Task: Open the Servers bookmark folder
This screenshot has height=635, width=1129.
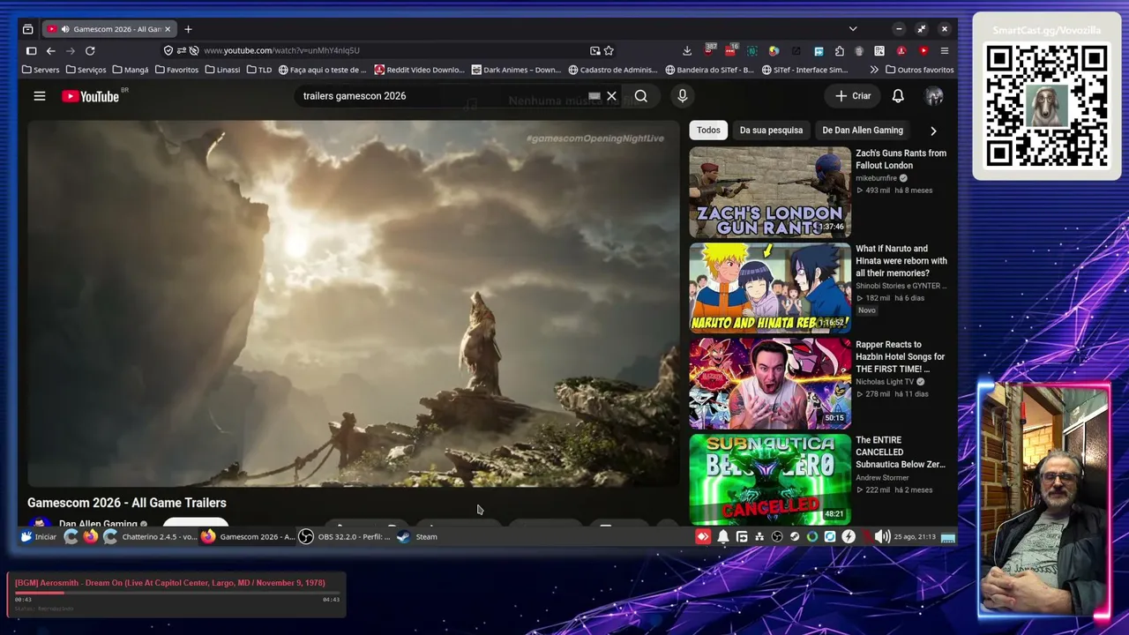Action: 41,70
